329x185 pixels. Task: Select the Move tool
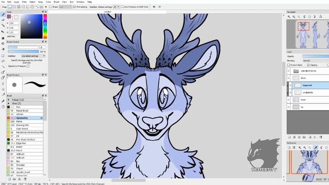pos(3,32)
